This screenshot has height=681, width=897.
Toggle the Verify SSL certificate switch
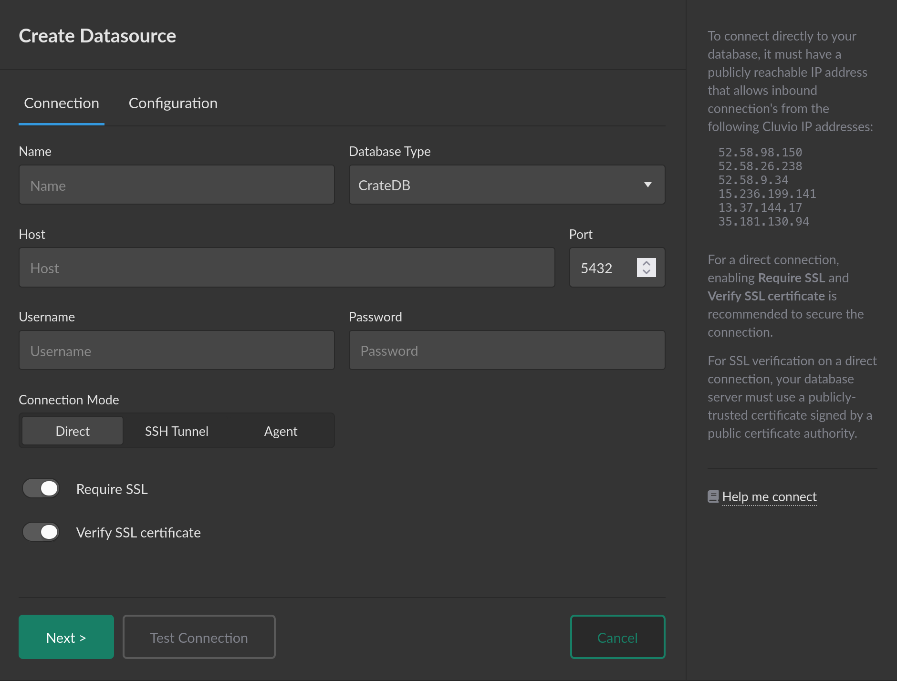pyautogui.click(x=41, y=532)
